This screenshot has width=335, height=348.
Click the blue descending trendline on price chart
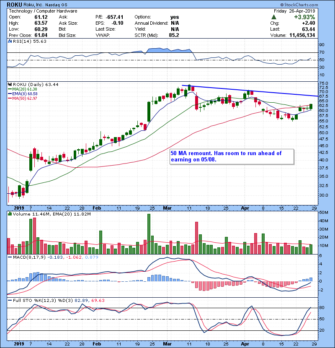click(x=250, y=91)
